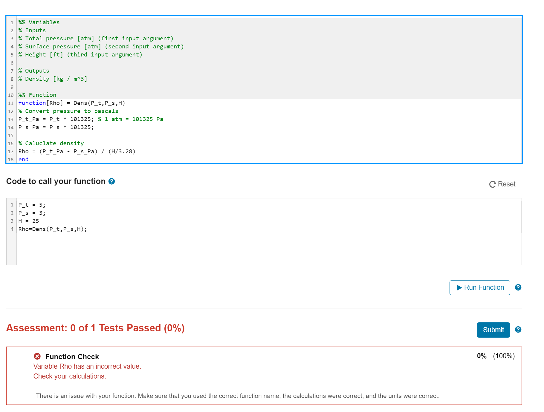This screenshot has width=544, height=412.
Task: Click the '0%' score for Function Check
Action: click(x=482, y=356)
